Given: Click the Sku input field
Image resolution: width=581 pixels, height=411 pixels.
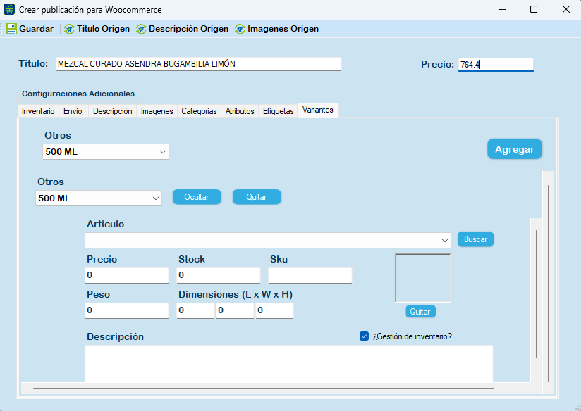Looking at the screenshot, I should click(310, 275).
